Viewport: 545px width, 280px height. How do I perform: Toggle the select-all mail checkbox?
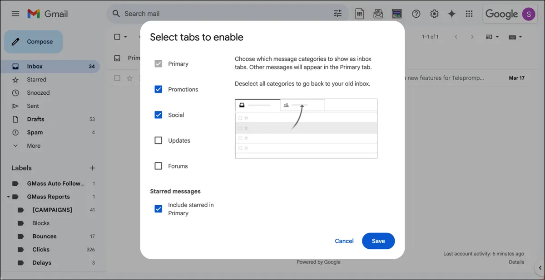click(117, 37)
